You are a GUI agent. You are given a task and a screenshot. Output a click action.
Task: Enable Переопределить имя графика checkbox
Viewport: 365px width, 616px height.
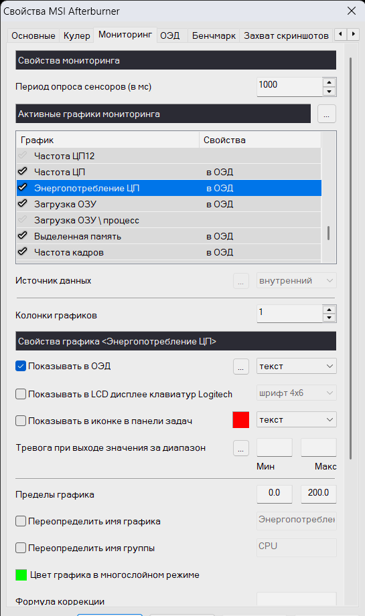[21, 521]
